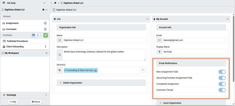
Task: Open the Sector(s) dropdown arrow
Action: click(143, 70)
